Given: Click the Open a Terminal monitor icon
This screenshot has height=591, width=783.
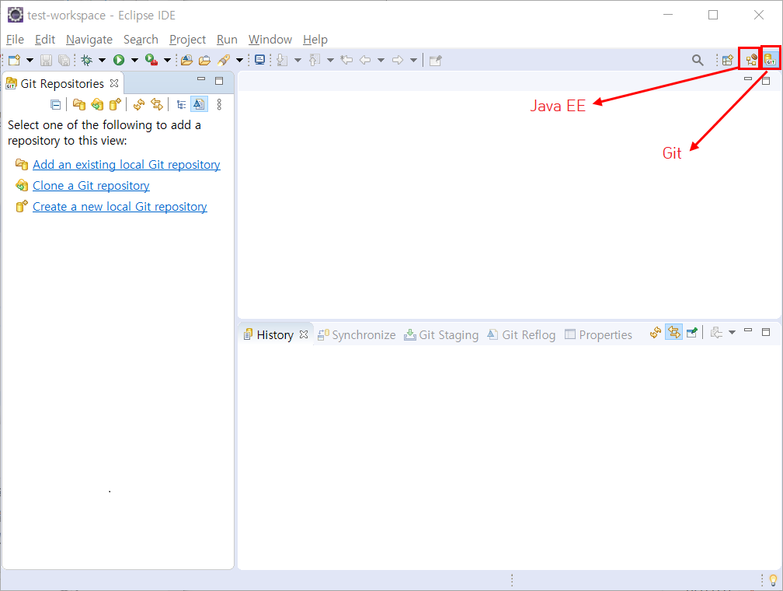Looking at the screenshot, I should (259, 61).
